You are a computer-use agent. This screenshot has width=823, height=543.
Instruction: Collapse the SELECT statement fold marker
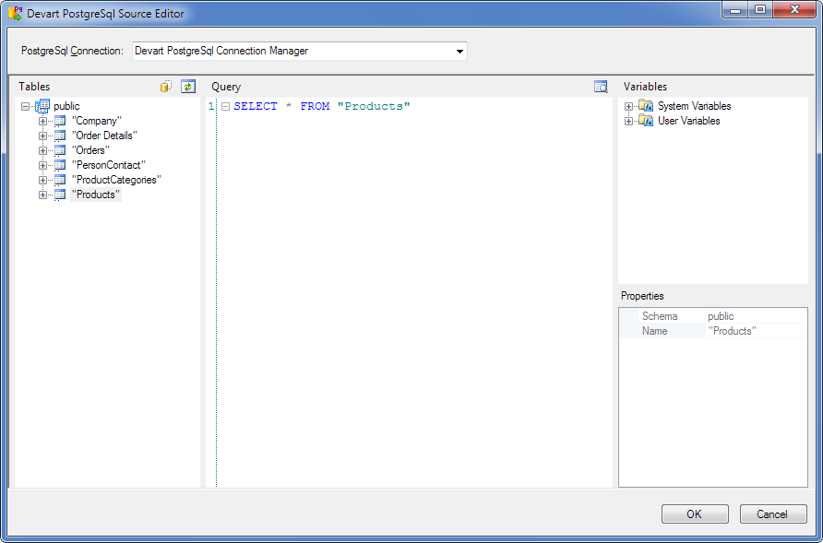click(225, 107)
